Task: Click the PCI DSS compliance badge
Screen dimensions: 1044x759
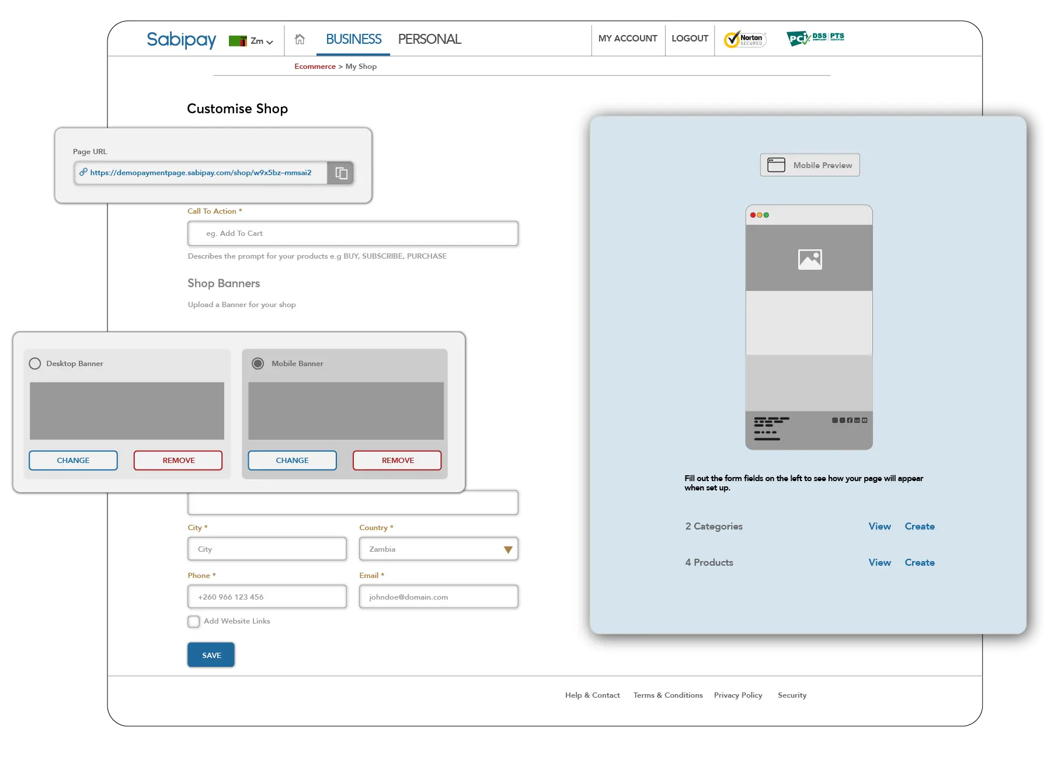Action: [x=815, y=39]
